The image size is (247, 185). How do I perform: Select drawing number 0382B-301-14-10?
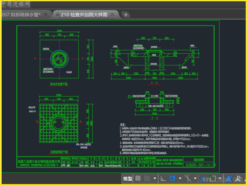[201, 165]
